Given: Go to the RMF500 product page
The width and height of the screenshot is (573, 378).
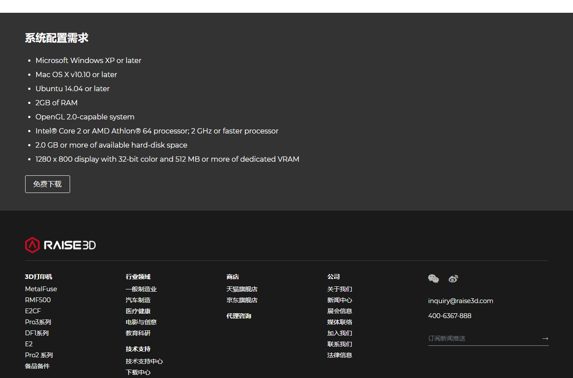Looking at the screenshot, I should (38, 300).
